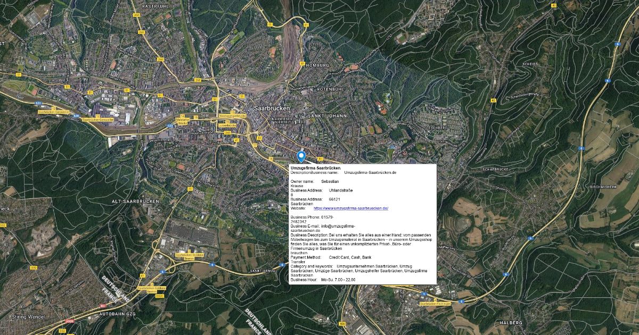Click the 'ROTENBÜHL' district label
This screenshot has width=639, height=335.
[331, 89]
